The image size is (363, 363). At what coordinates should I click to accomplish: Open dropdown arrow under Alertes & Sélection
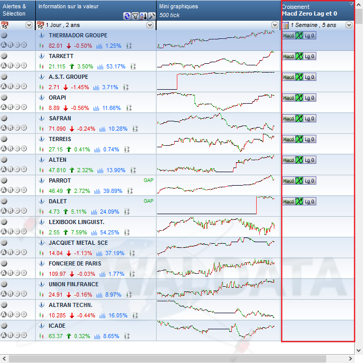pos(29,25)
